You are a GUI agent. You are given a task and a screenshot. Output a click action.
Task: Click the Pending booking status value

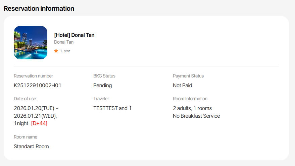point(102,86)
